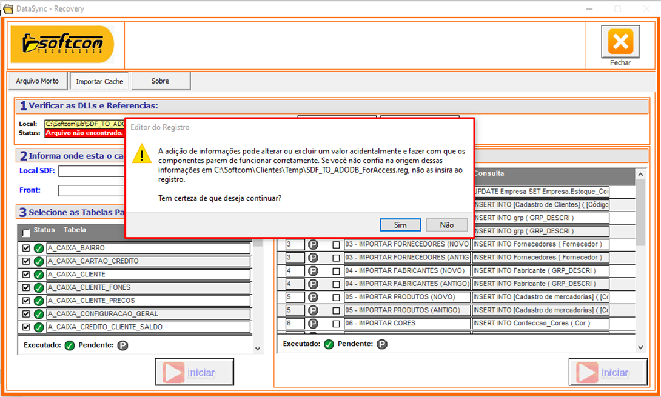The height and width of the screenshot is (397, 661).
Task: Switch to the Sobre tab
Action: 160,81
